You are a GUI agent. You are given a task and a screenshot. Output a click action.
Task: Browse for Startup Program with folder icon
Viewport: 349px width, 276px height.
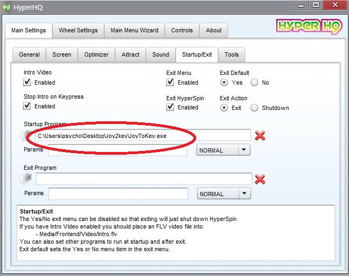25,135
